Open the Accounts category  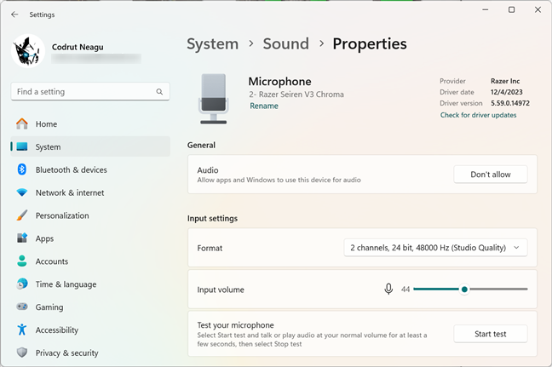click(90, 261)
